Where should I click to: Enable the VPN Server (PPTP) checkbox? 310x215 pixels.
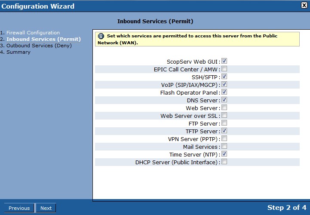click(224, 138)
